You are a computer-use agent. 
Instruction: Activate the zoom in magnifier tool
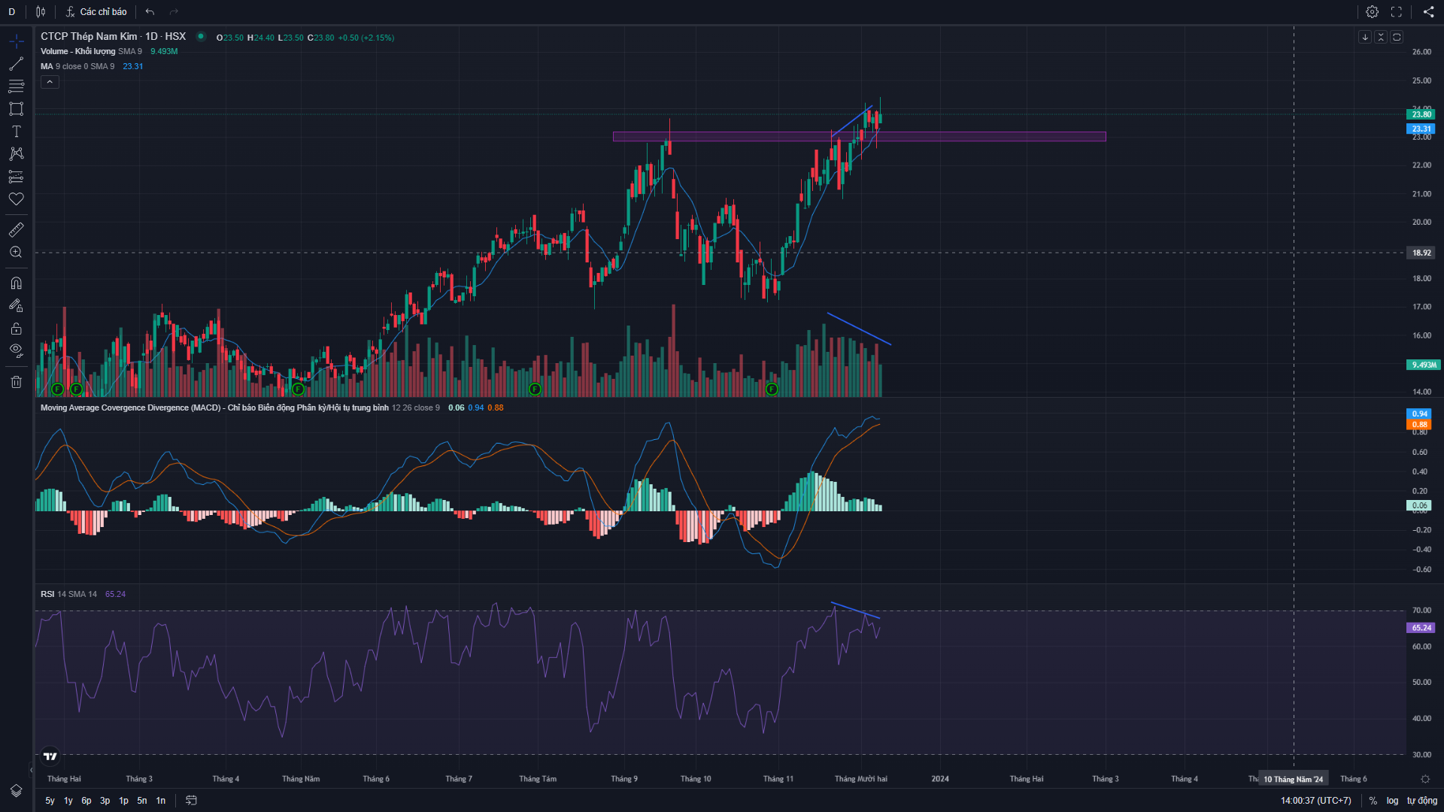point(16,253)
